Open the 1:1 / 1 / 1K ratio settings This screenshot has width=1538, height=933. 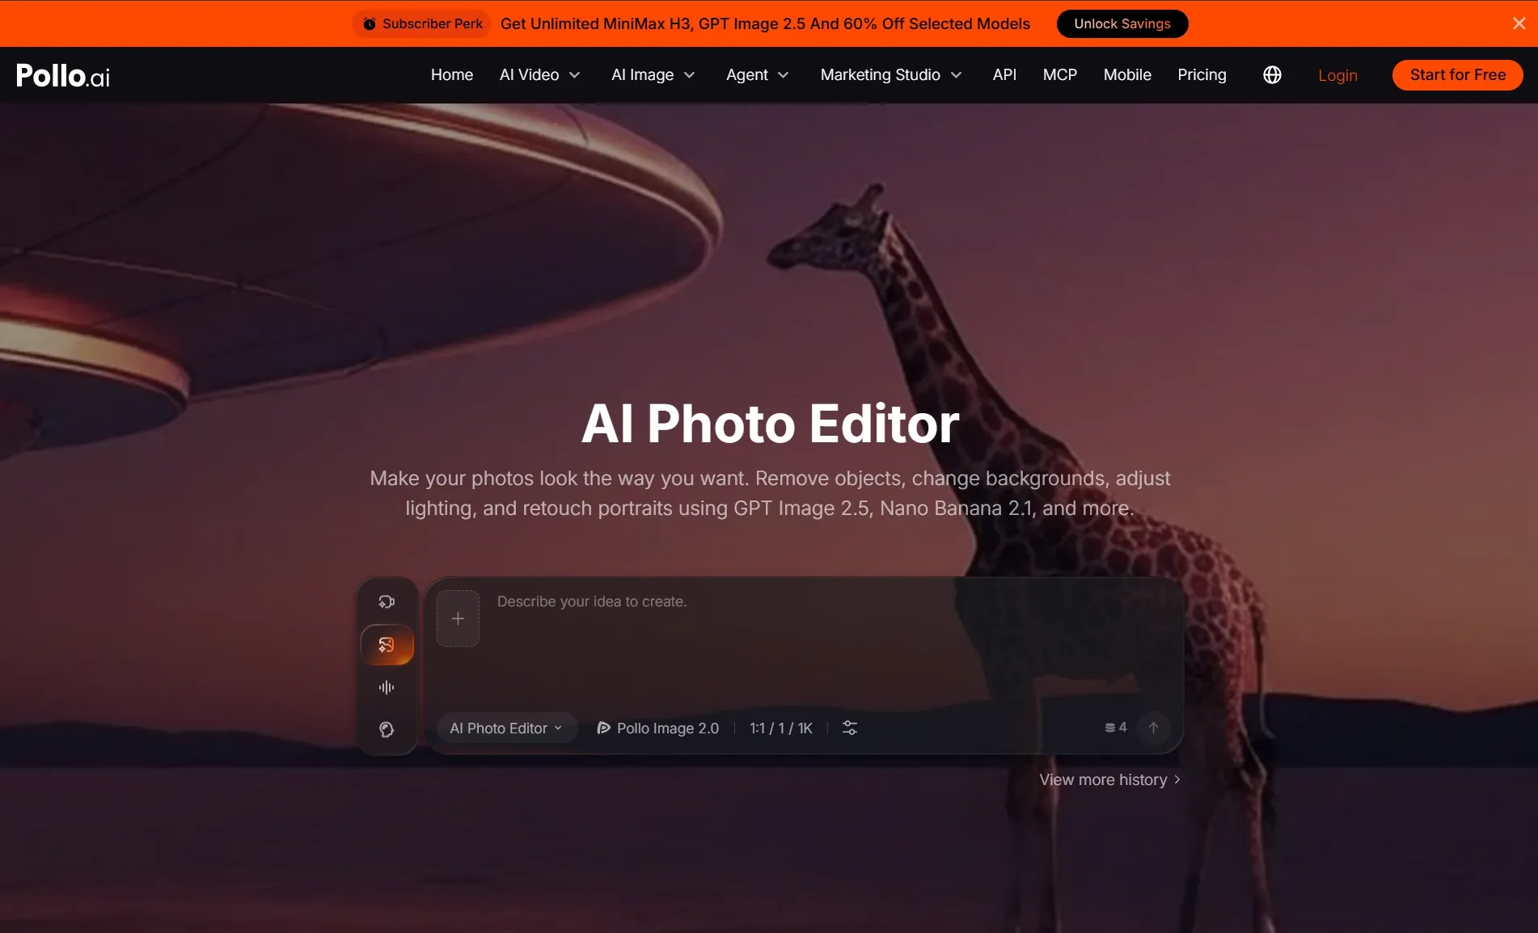(781, 728)
